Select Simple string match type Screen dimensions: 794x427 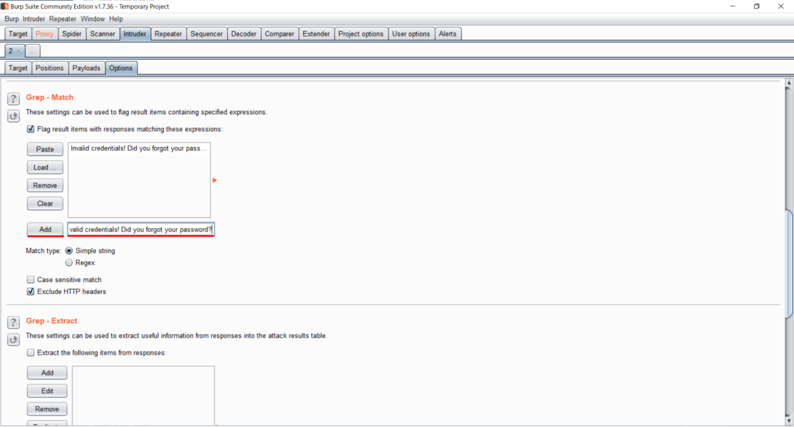click(x=69, y=251)
